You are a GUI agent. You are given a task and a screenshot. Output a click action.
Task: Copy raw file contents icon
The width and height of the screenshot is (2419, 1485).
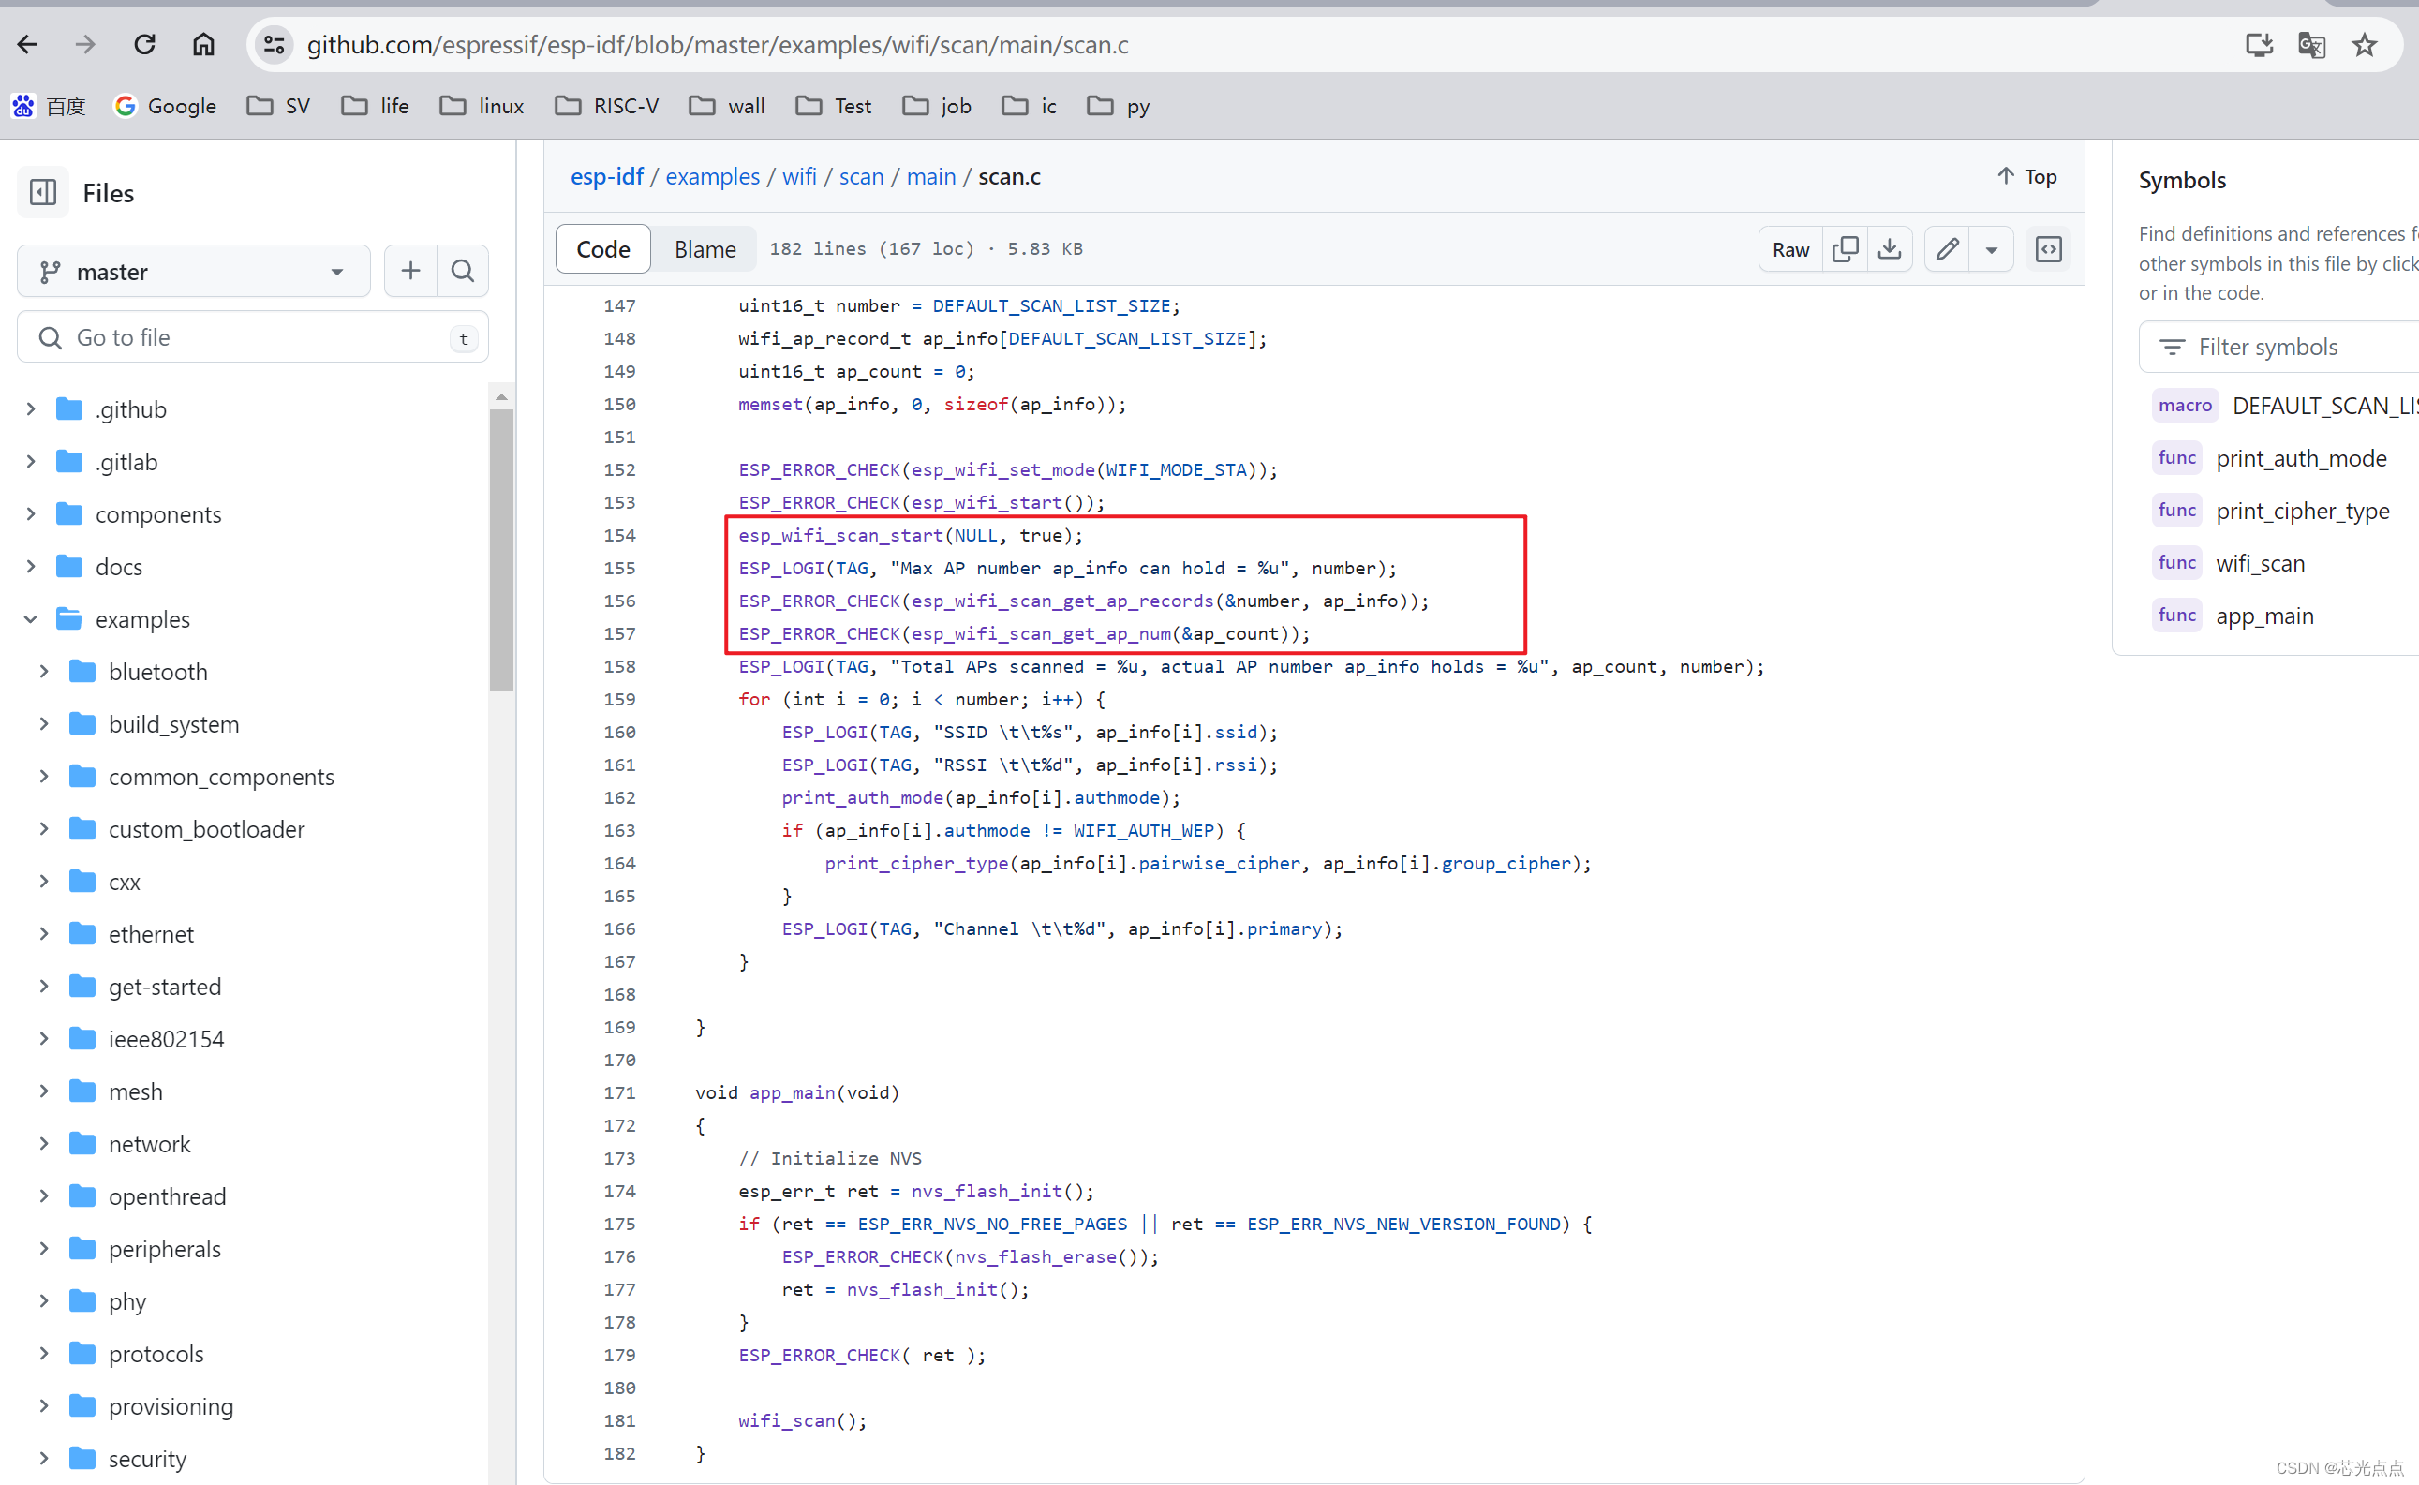point(1846,249)
